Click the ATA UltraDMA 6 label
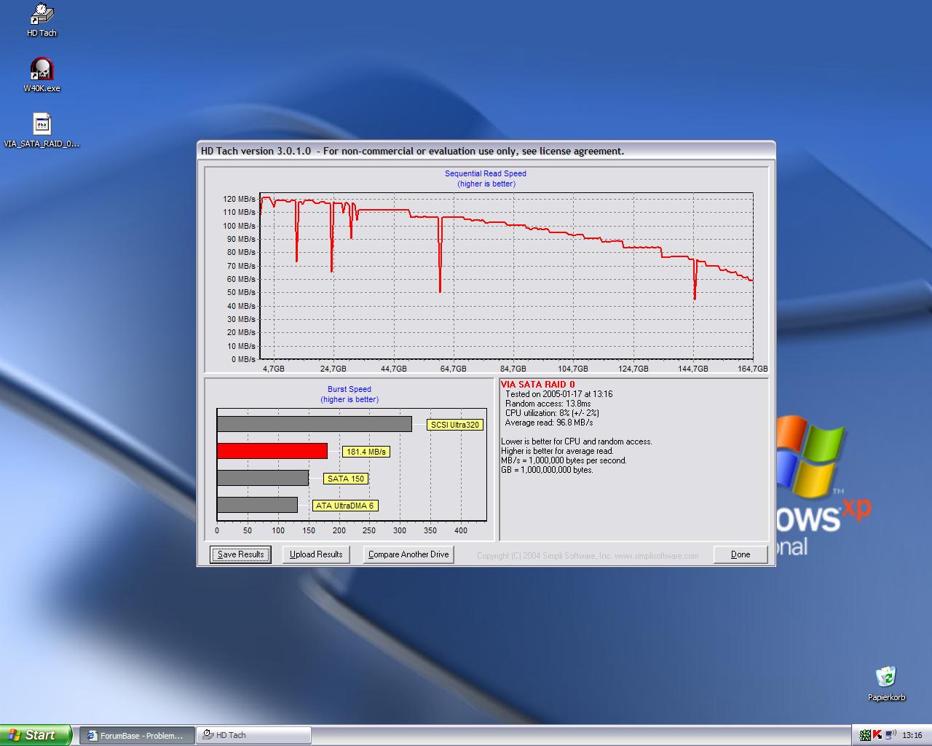The height and width of the screenshot is (746, 932). tap(344, 506)
